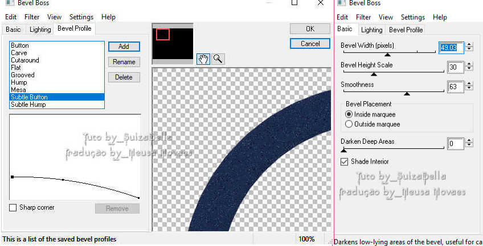The width and height of the screenshot is (483, 246).
Task: Click the 100% zoom level in status bar
Action: pos(306,239)
